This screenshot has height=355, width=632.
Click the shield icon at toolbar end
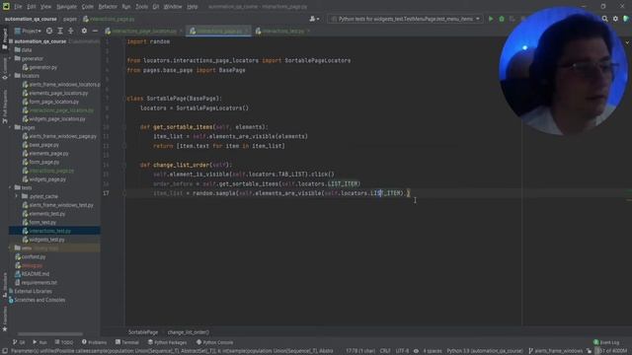626,19
